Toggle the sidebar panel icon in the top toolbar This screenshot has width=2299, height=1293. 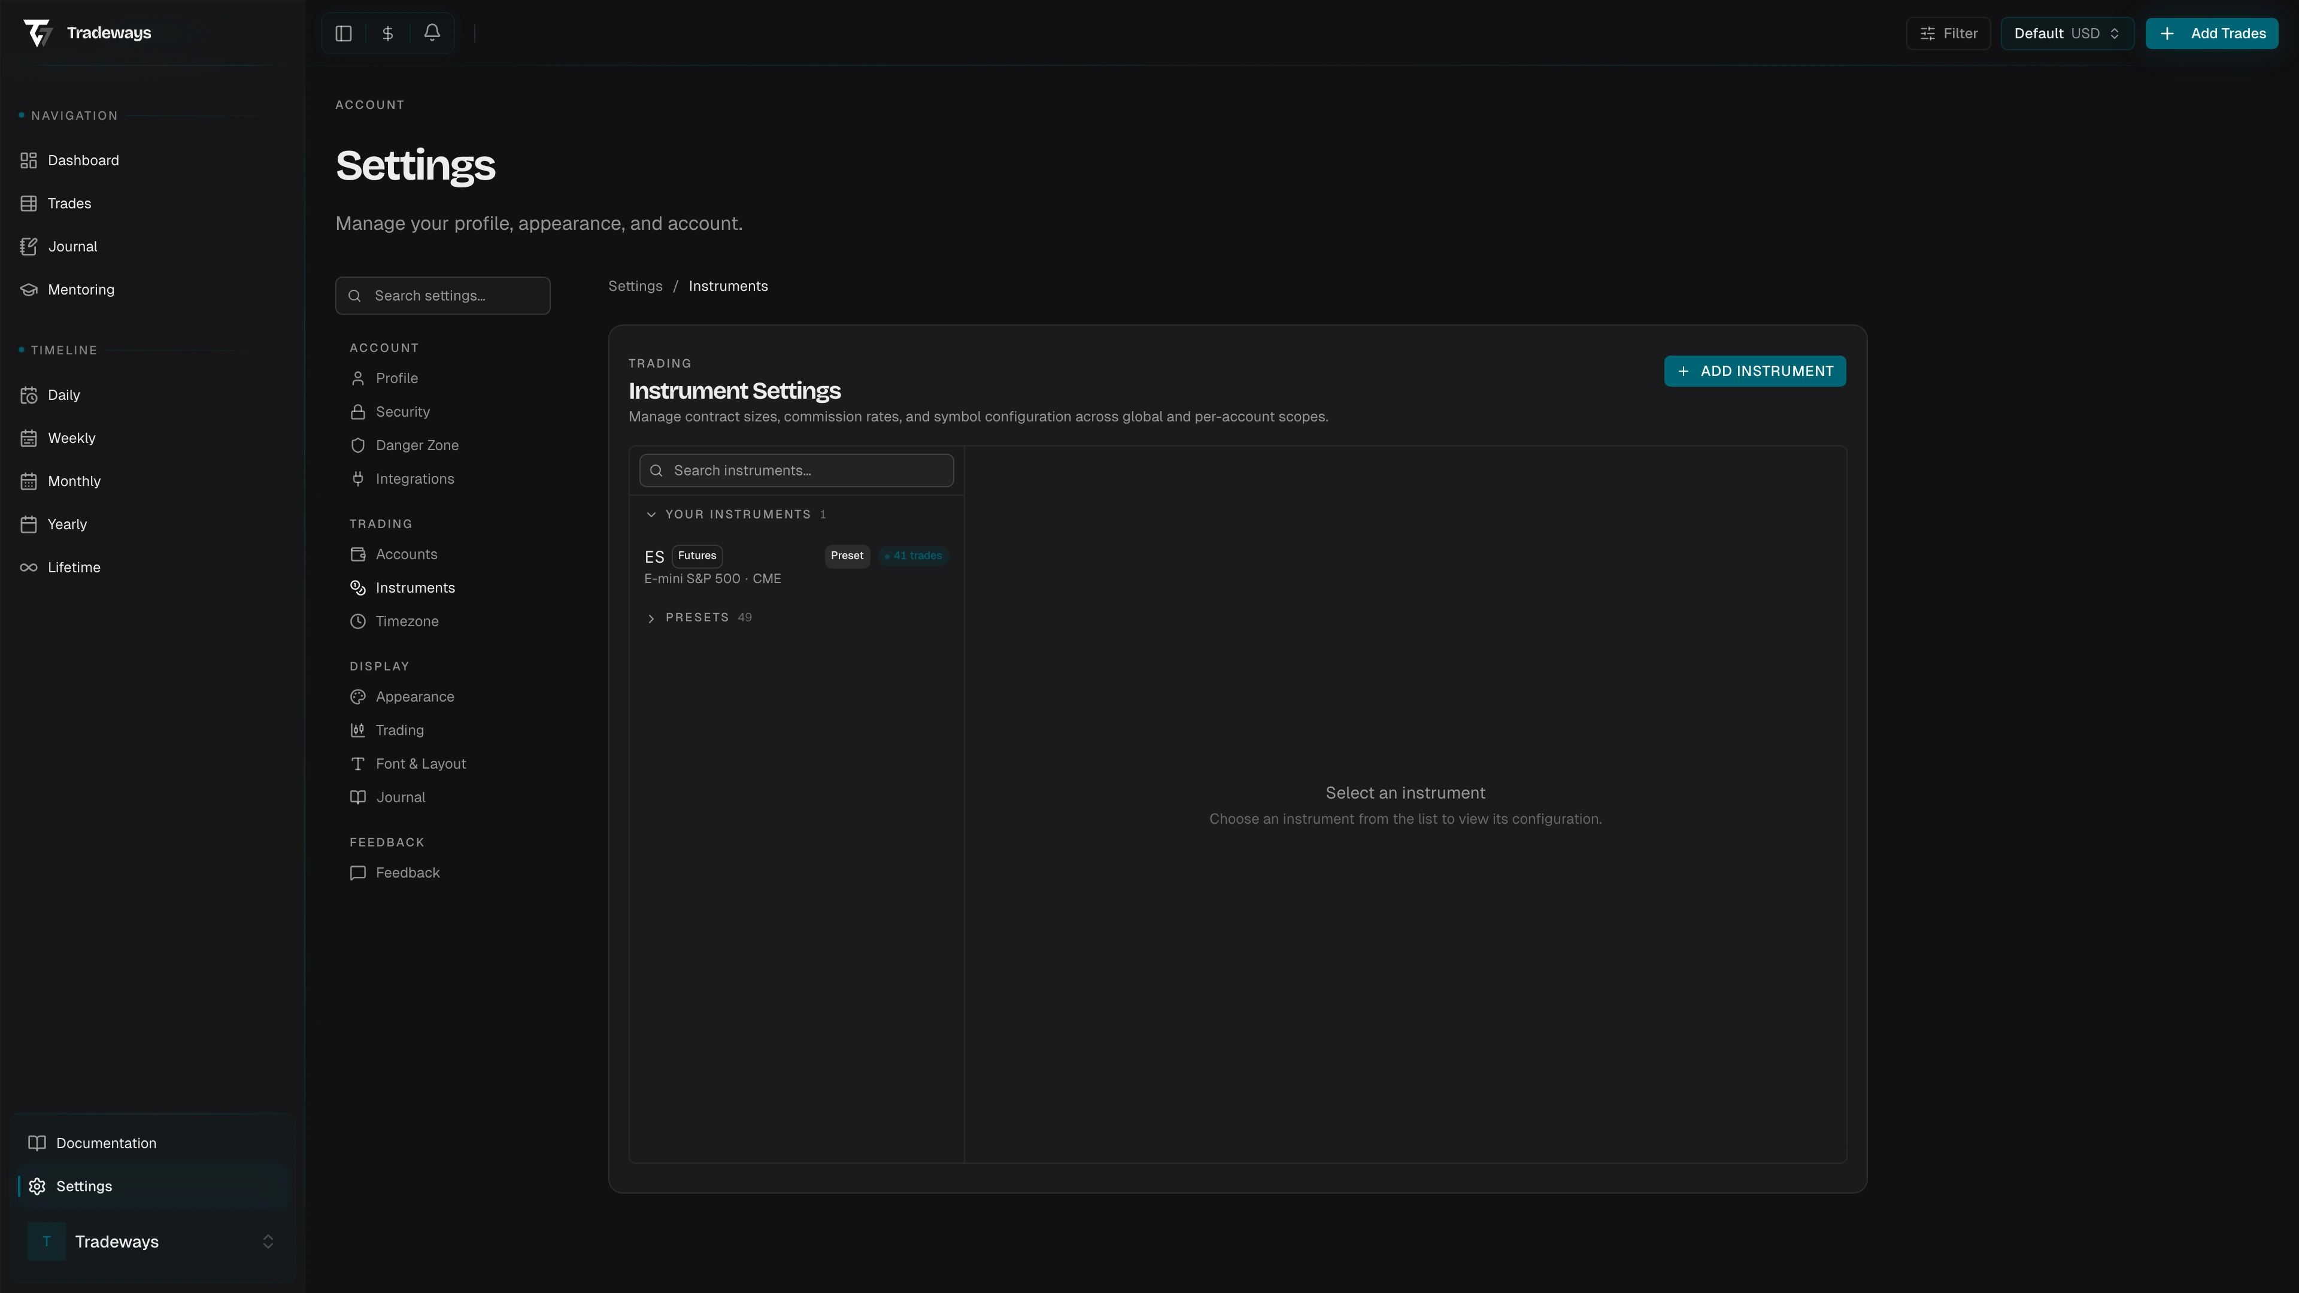[x=344, y=33]
